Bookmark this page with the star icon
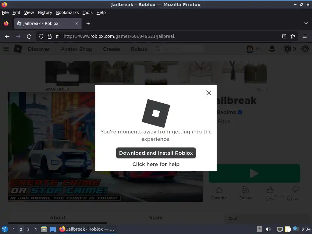This screenshot has width=312, height=234. click(x=293, y=37)
